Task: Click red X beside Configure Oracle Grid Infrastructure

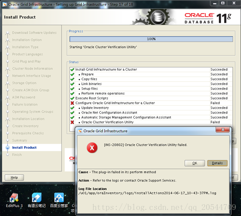Action: click(72, 103)
